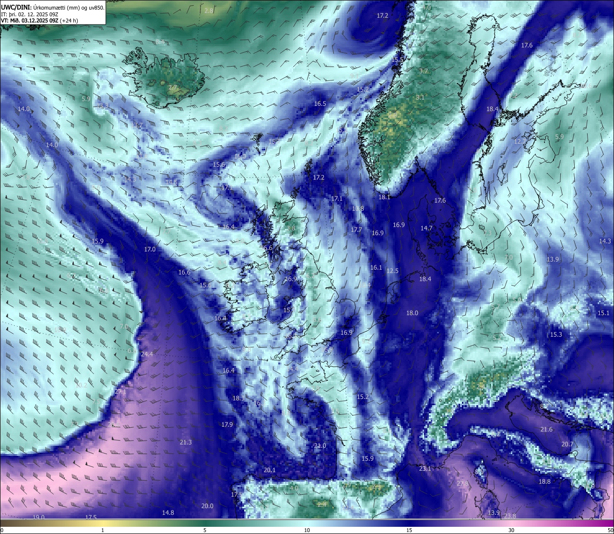
Task: Click the 14.7 value on the map
Action: pyautogui.click(x=426, y=228)
